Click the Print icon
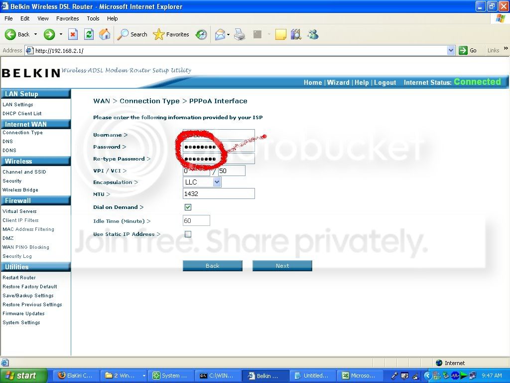Screen dimensions: 510x383 [240, 34]
